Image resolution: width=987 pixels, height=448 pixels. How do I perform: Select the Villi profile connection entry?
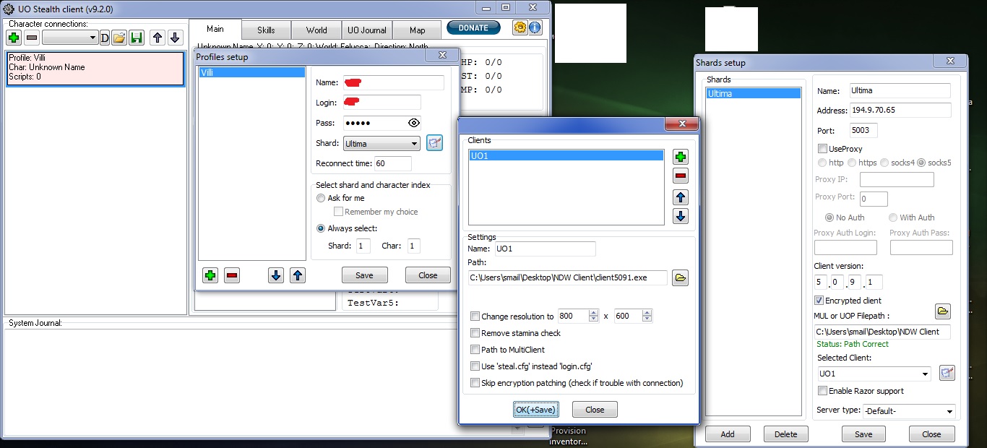coord(95,68)
